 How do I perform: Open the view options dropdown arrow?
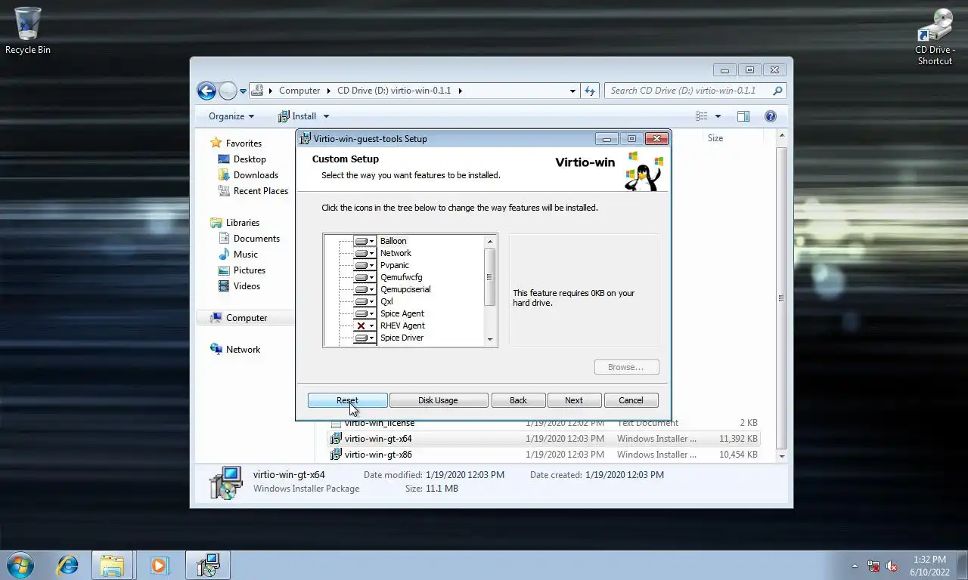tap(718, 116)
